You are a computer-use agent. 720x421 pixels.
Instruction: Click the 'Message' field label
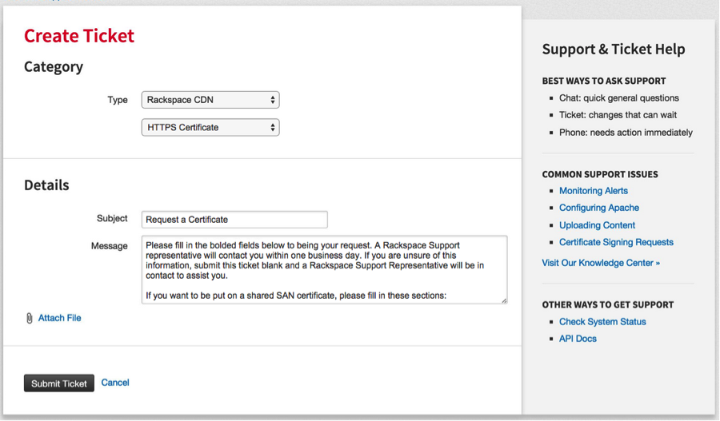tap(110, 246)
